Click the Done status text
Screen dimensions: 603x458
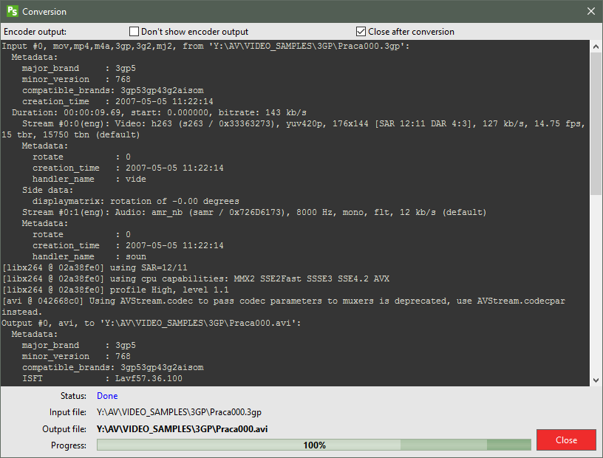(107, 396)
